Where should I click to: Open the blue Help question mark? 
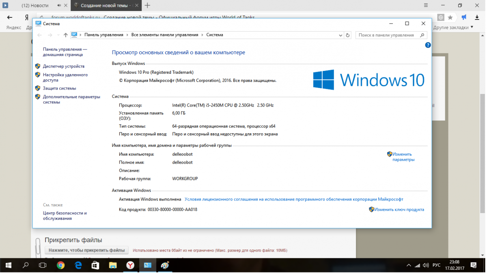(x=428, y=45)
